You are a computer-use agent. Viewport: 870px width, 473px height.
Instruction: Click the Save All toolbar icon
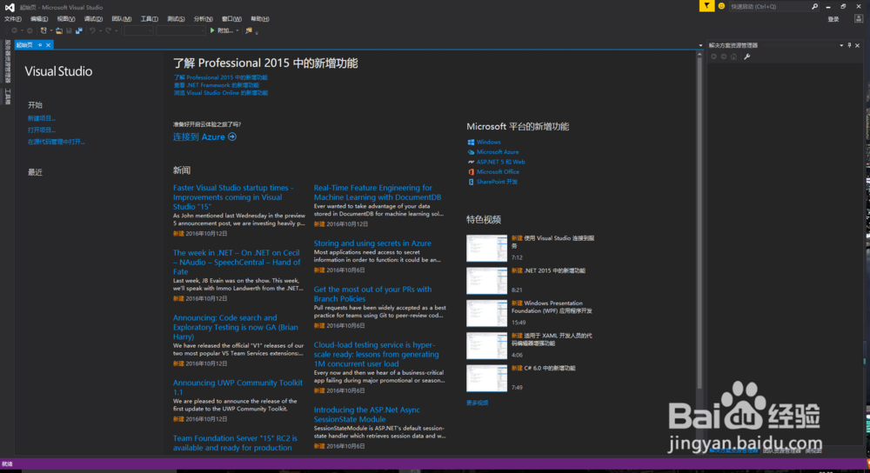(79, 30)
